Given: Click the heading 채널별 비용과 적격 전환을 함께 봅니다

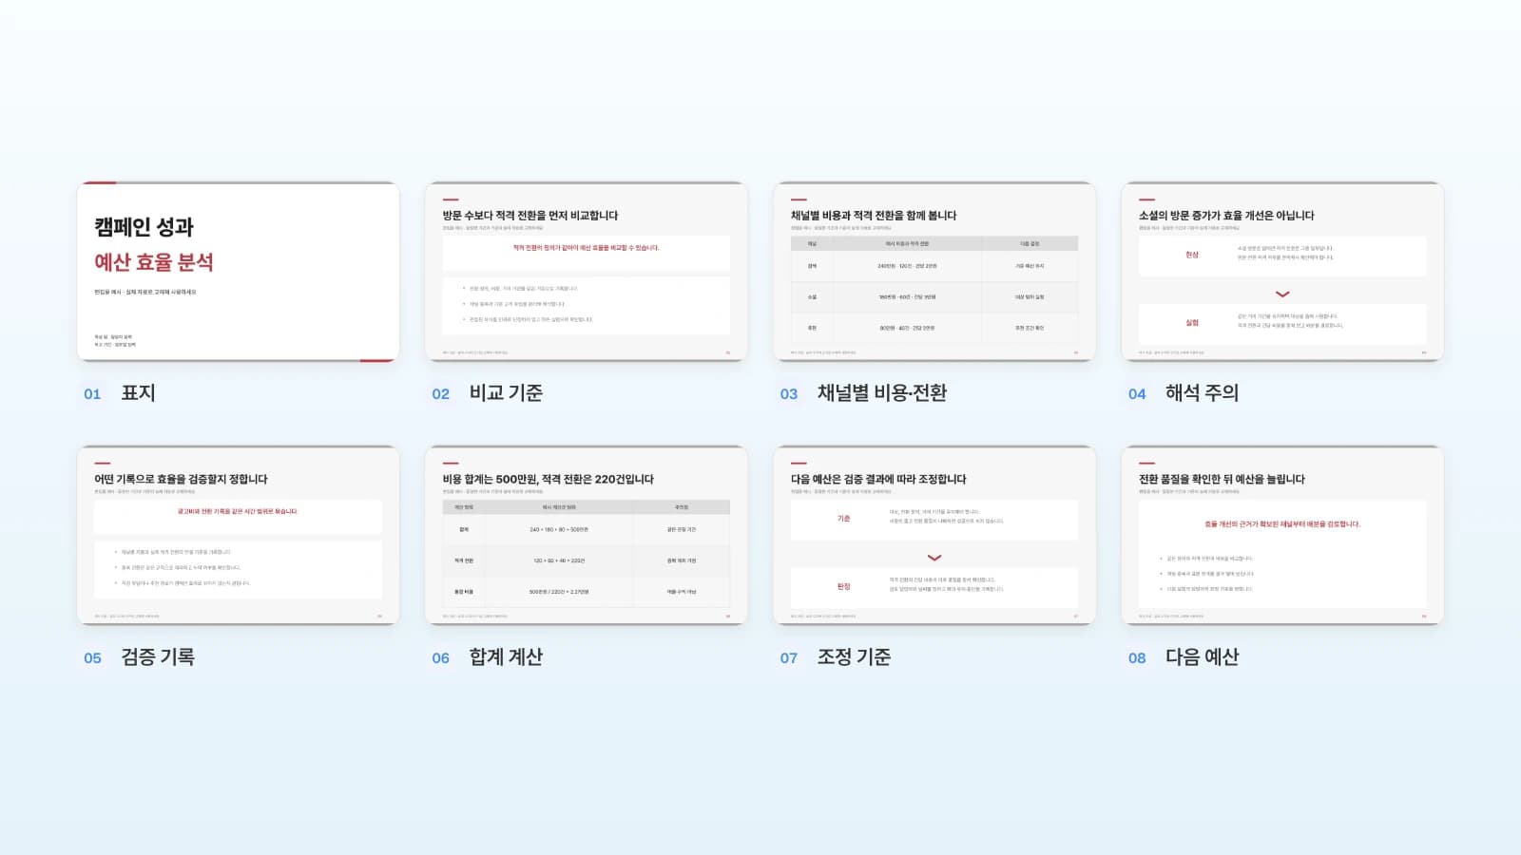Looking at the screenshot, I should [x=874, y=216].
